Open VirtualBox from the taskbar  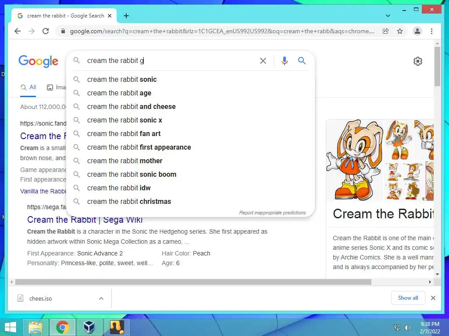point(89,327)
